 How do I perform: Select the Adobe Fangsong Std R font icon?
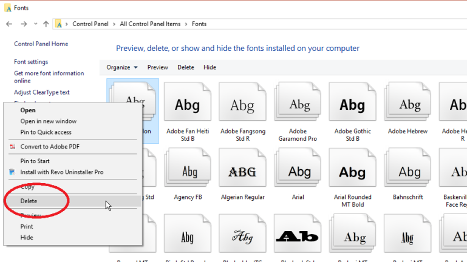point(242,102)
